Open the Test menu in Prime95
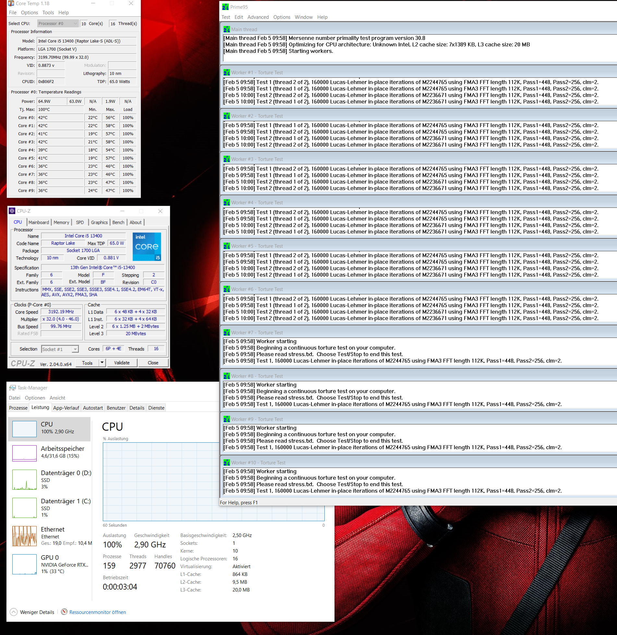 point(226,17)
